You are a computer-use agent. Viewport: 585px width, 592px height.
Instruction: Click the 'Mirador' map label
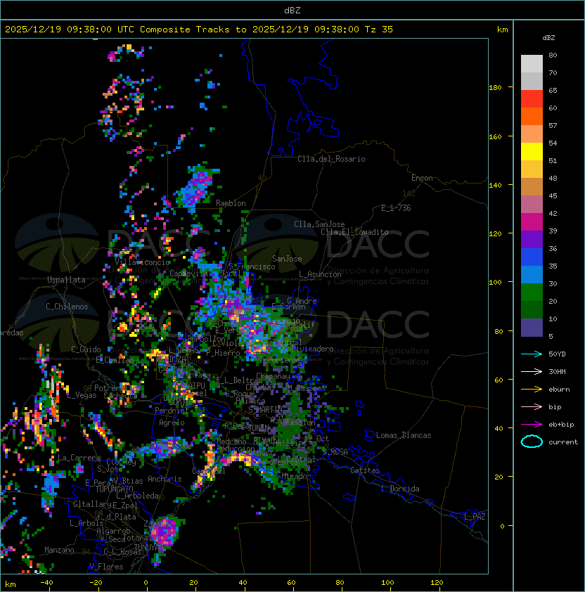295,476
